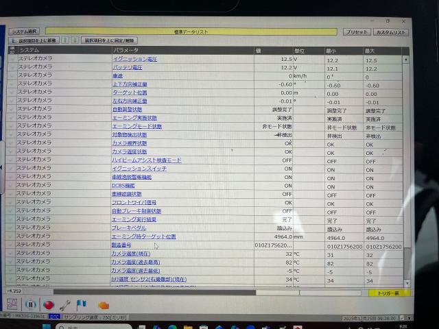Click the graph display icon in bottom toolbar

(x=12, y=304)
